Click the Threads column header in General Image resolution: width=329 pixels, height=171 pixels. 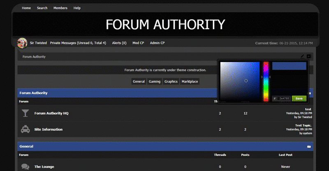220,155
